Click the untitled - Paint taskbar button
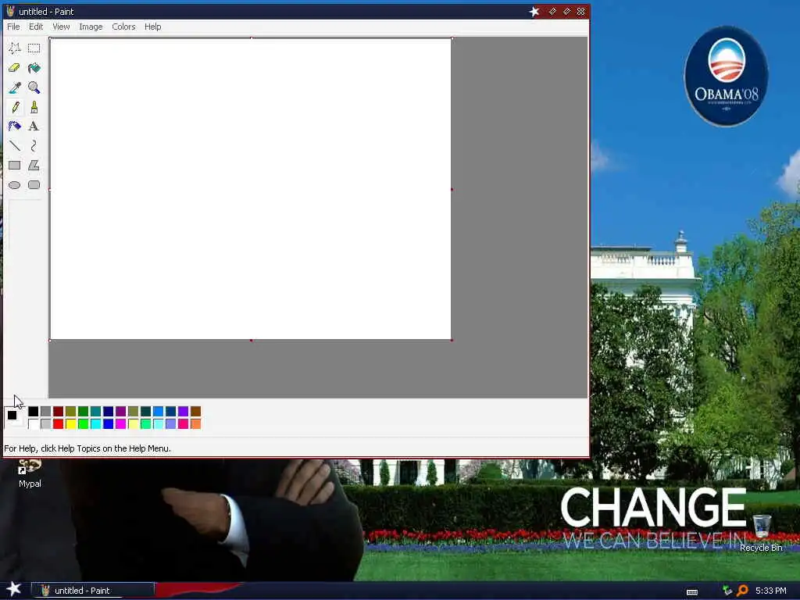 93,591
